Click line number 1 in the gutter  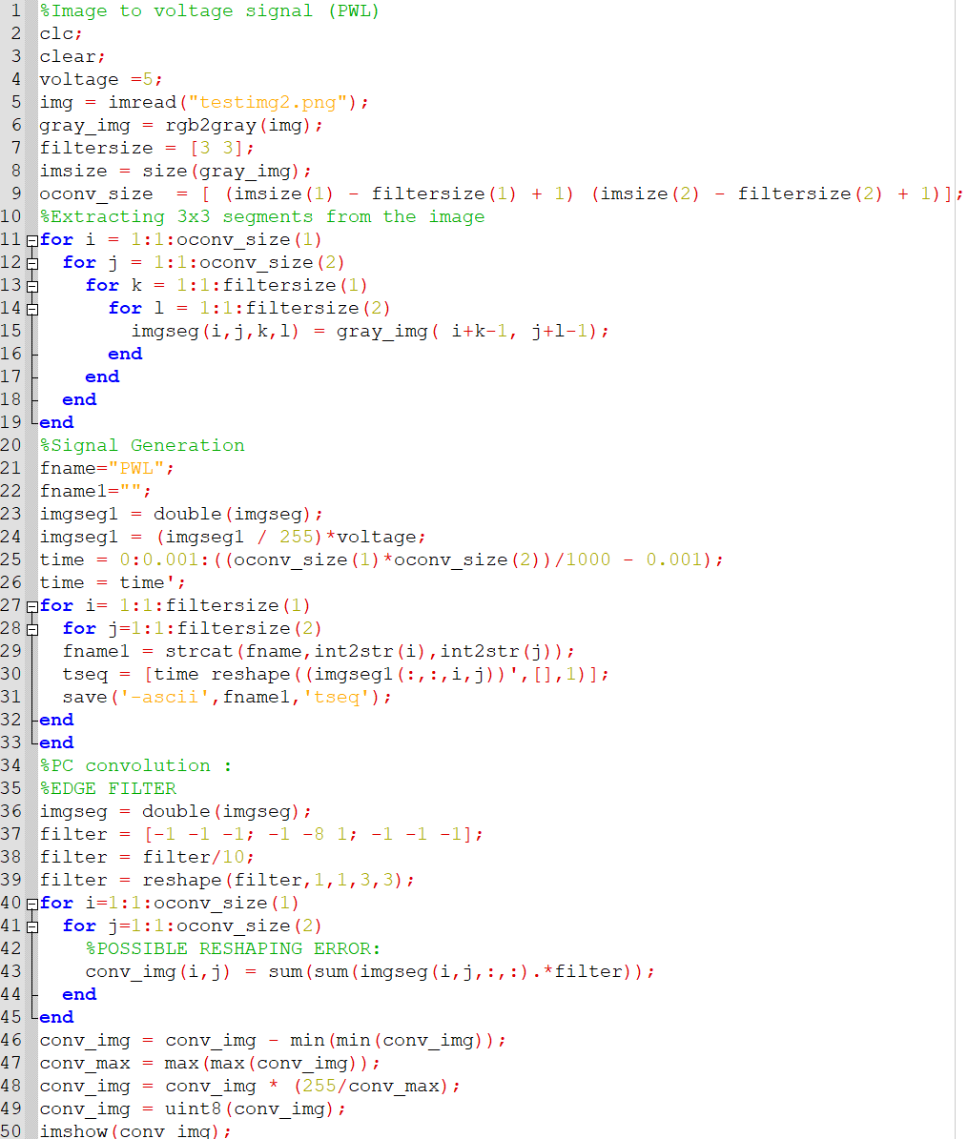point(16,10)
